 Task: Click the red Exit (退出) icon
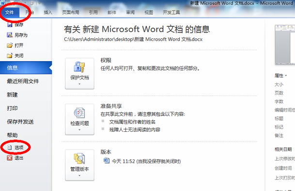click(10, 158)
